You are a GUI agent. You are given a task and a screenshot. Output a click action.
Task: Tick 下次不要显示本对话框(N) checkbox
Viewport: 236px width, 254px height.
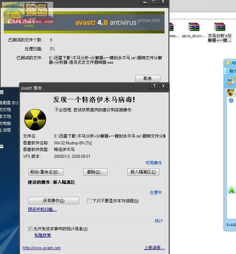click(89, 201)
